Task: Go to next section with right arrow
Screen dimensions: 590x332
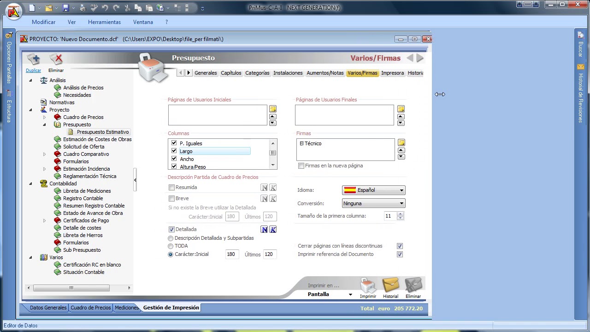Action: click(x=420, y=58)
